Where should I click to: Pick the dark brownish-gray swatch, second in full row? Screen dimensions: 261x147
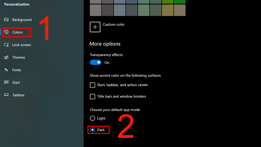(108, 10)
